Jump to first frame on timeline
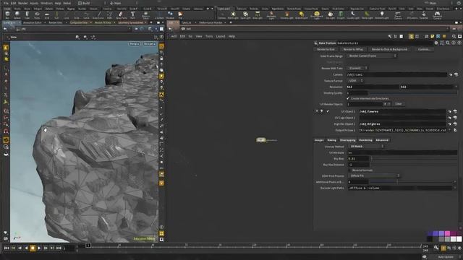463x260 pixels. (x=7, y=248)
